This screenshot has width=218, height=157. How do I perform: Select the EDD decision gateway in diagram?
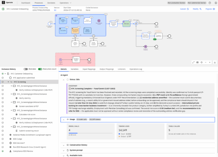pos(136,24)
